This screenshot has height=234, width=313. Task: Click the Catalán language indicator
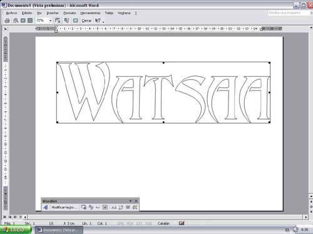pyautogui.click(x=163, y=223)
